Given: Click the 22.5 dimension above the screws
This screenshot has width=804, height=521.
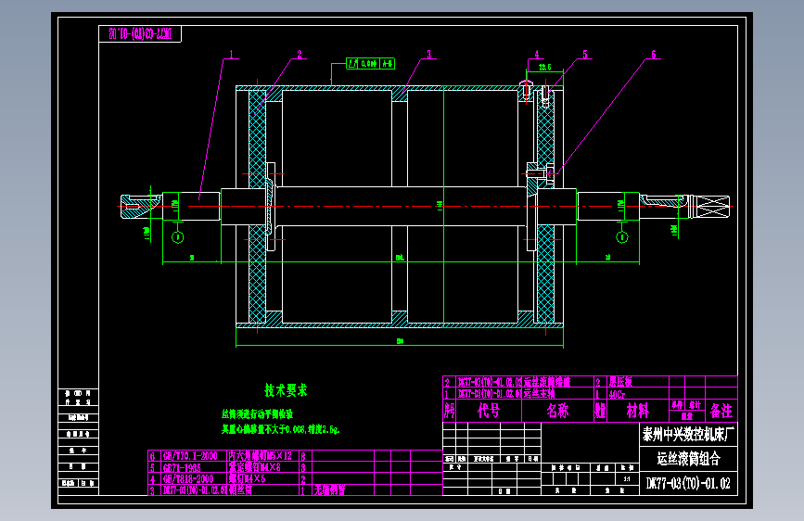Looking at the screenshot, I should tap(545, 67).
